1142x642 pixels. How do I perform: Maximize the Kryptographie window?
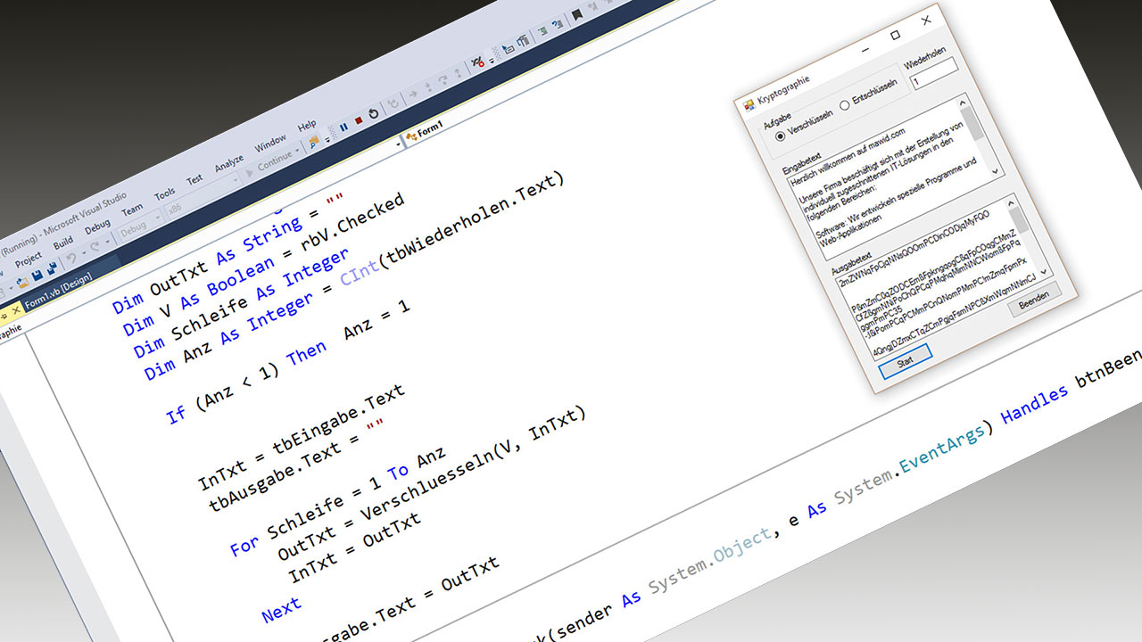click(896, 35)
